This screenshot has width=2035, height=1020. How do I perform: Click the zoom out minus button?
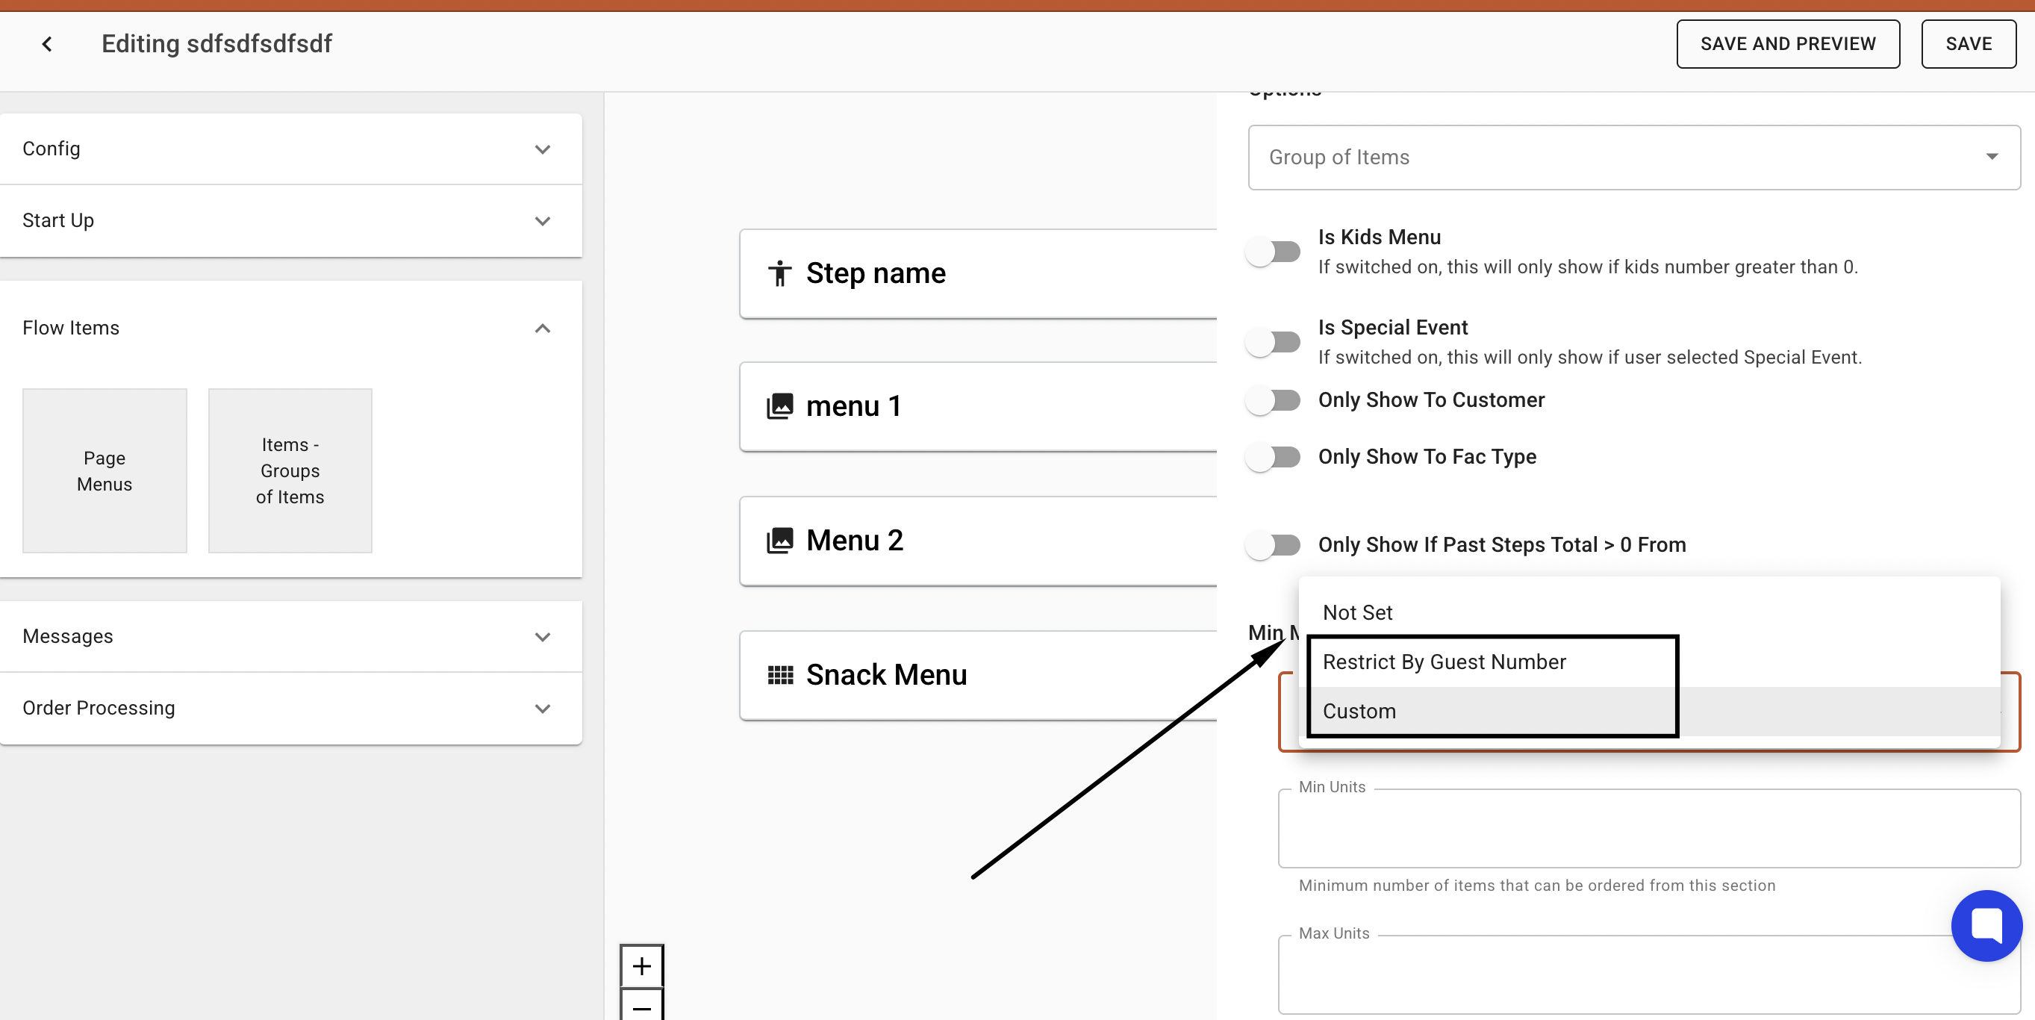click(641, 1007)
